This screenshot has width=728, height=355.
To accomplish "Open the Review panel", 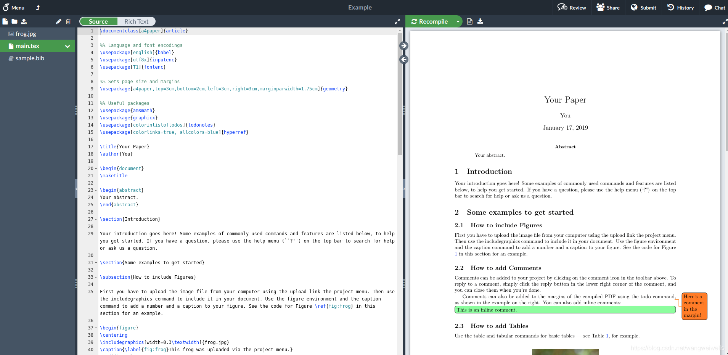I will pos(572,7).
